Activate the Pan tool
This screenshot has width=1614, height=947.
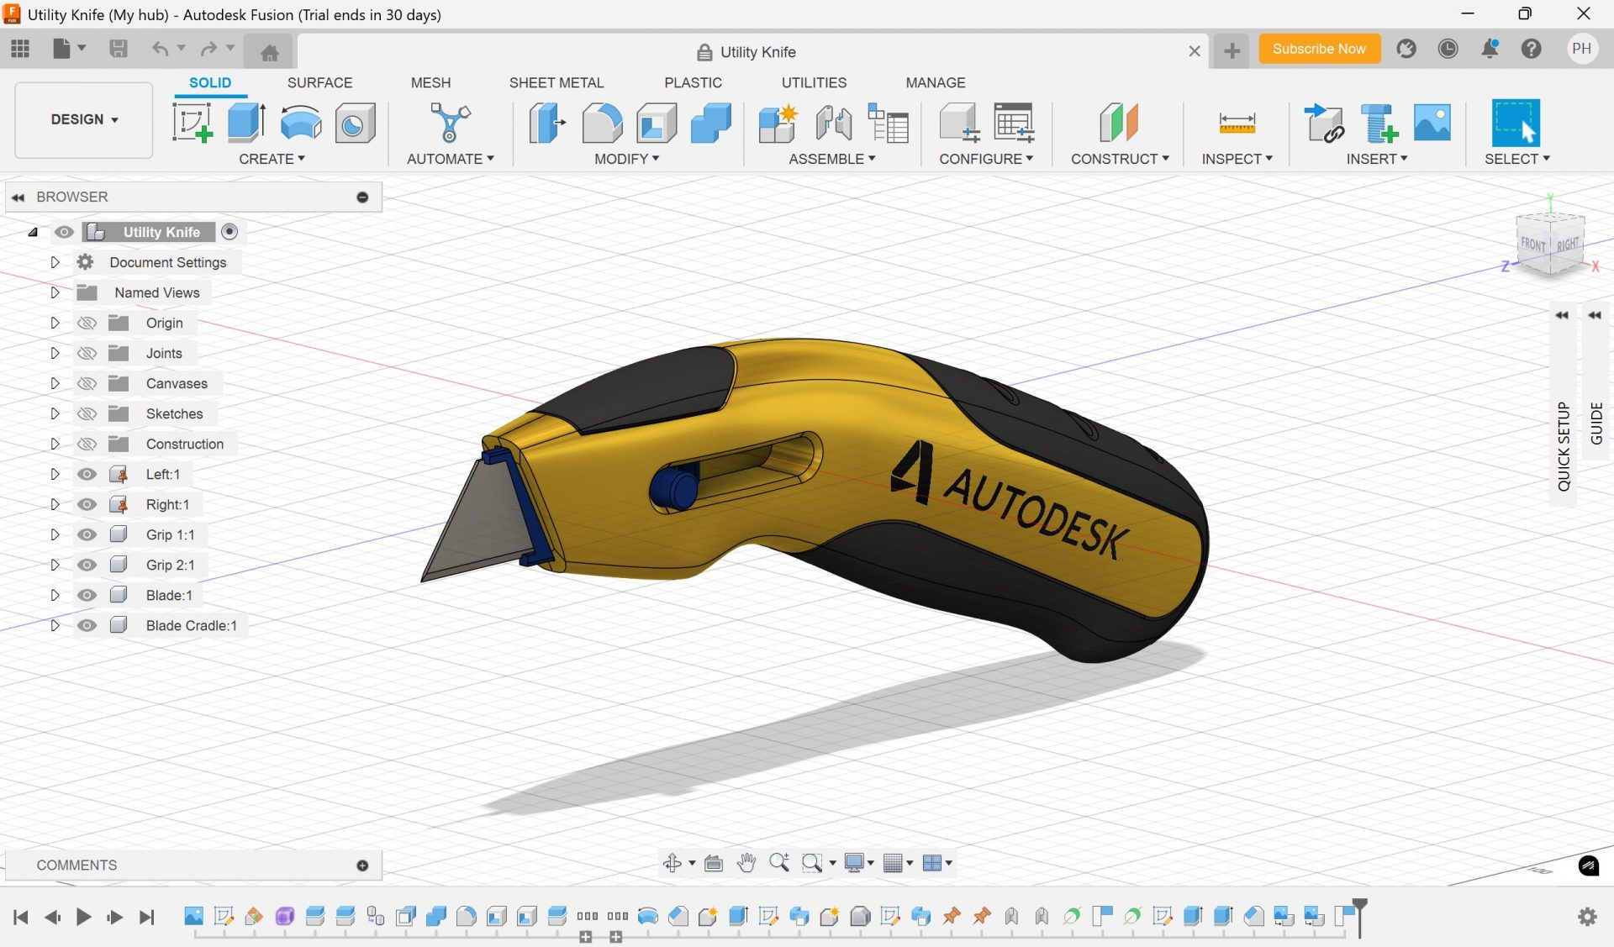coord(746,862)
